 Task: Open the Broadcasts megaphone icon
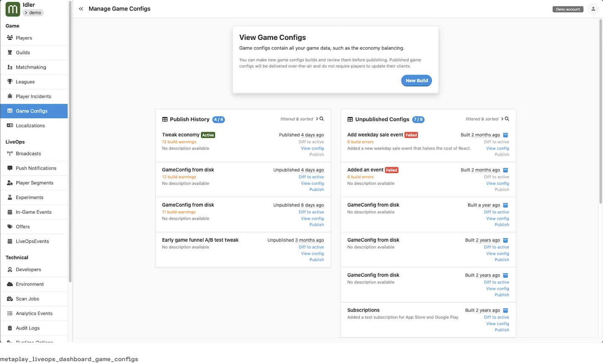coord(9,153)
